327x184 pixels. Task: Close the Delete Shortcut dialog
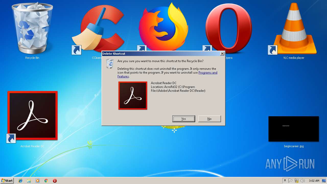point(222,54)
